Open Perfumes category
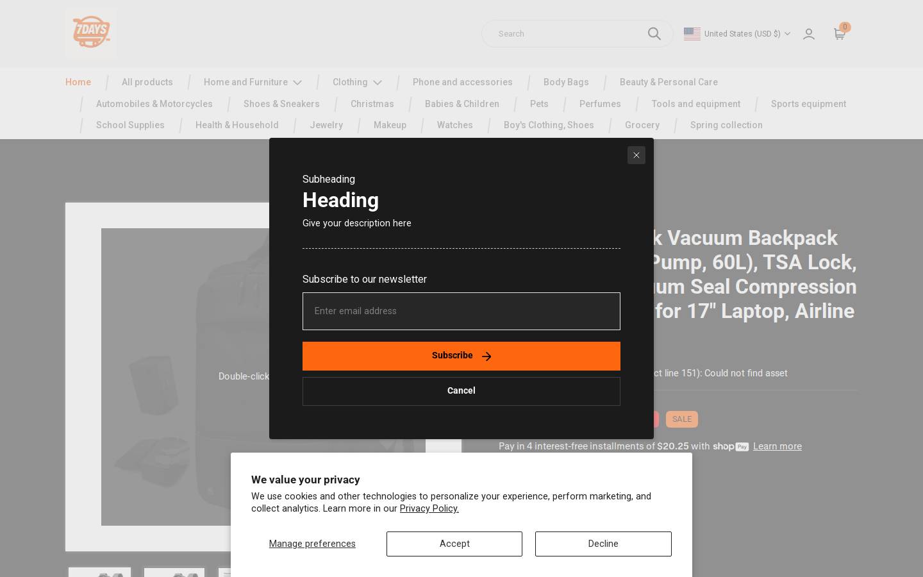 click(600, 104)
